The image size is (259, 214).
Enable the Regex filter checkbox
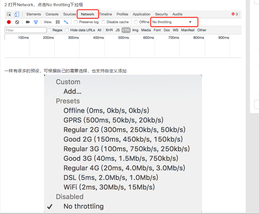[x=49, y=30]
